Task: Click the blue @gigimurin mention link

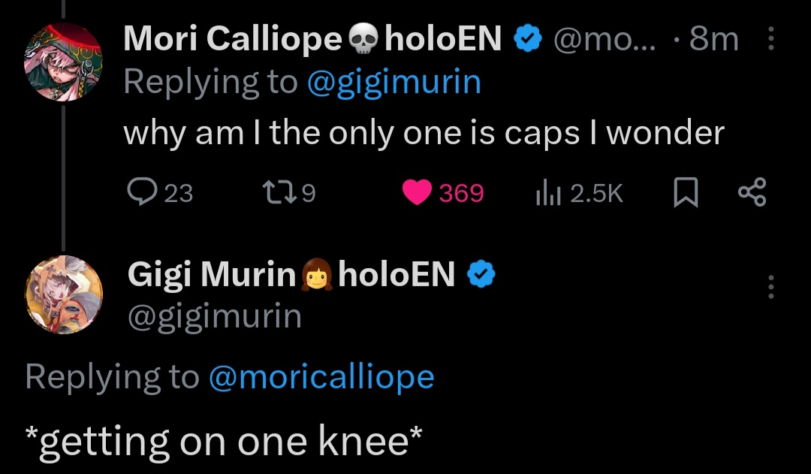Action: pos(393,82)
